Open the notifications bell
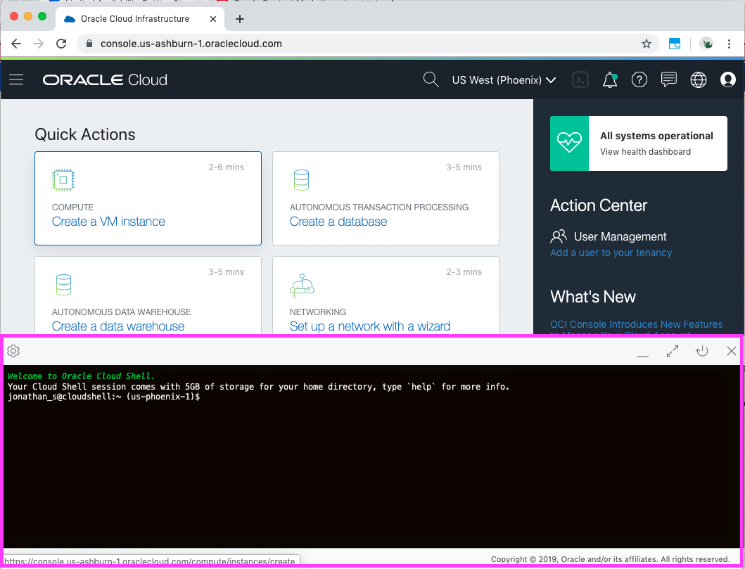Screen dimensions: 745x569 (x=609, y=79)
